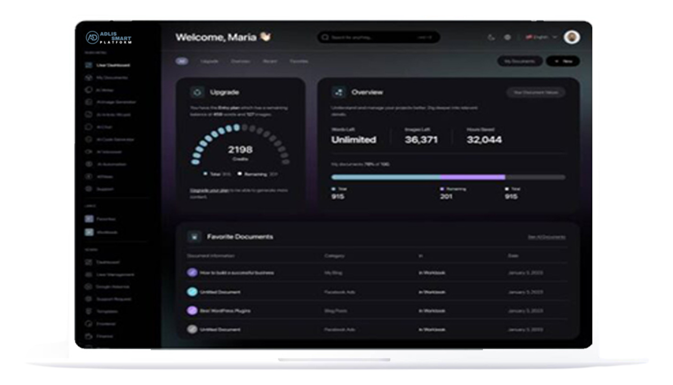The height and width of the screenshot is (385, 673).
Task: Click the Overview card icon
Action: tap(338, 92)
